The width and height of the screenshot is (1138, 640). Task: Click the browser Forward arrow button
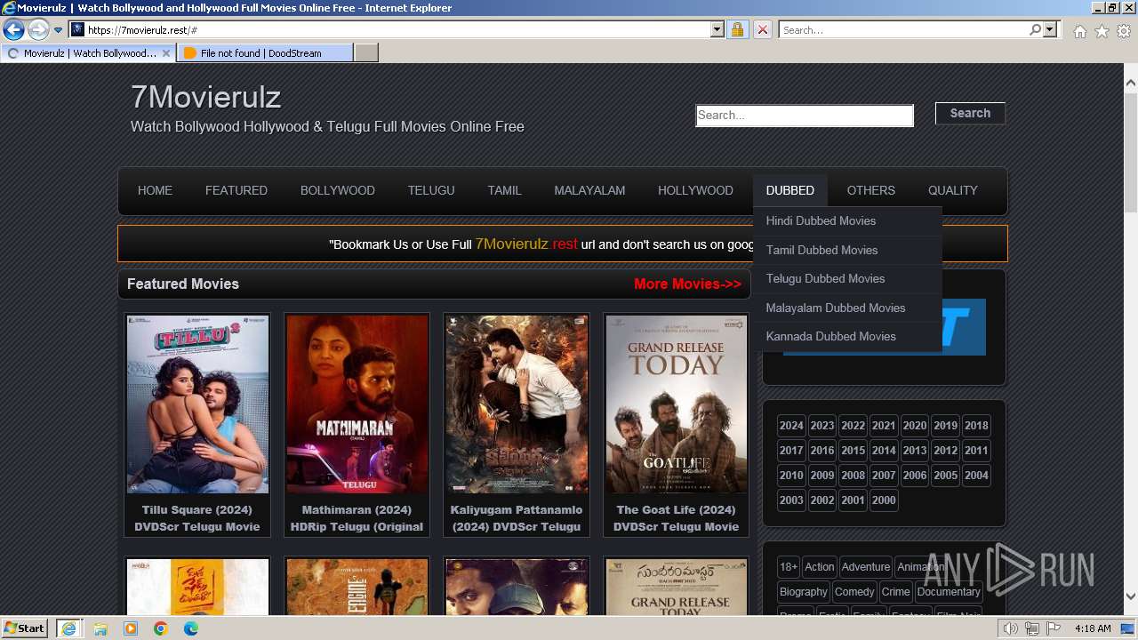(38, 30)
